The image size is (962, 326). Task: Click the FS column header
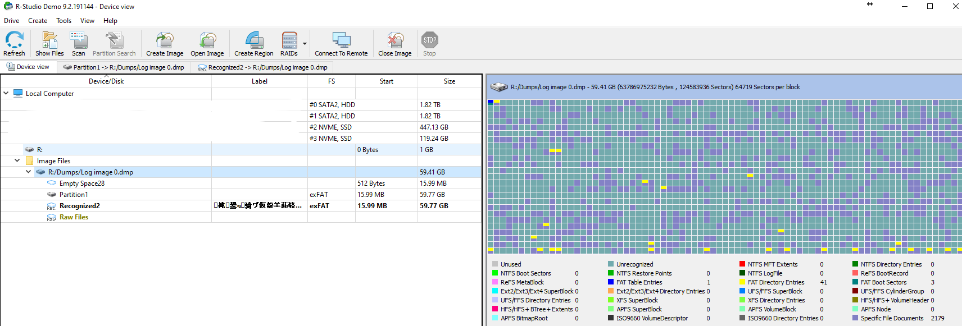(x=332, y=81)
